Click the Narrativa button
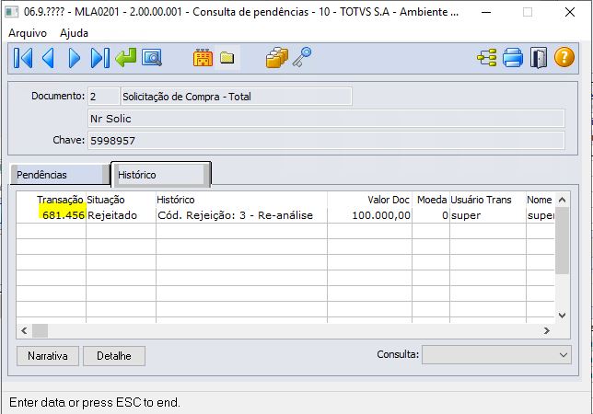This screenshot has height=414, width=593. (48, 356)
